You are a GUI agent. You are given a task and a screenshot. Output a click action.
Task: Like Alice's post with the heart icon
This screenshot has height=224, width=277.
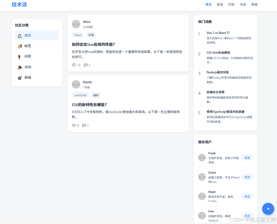(x=74, y=65)
